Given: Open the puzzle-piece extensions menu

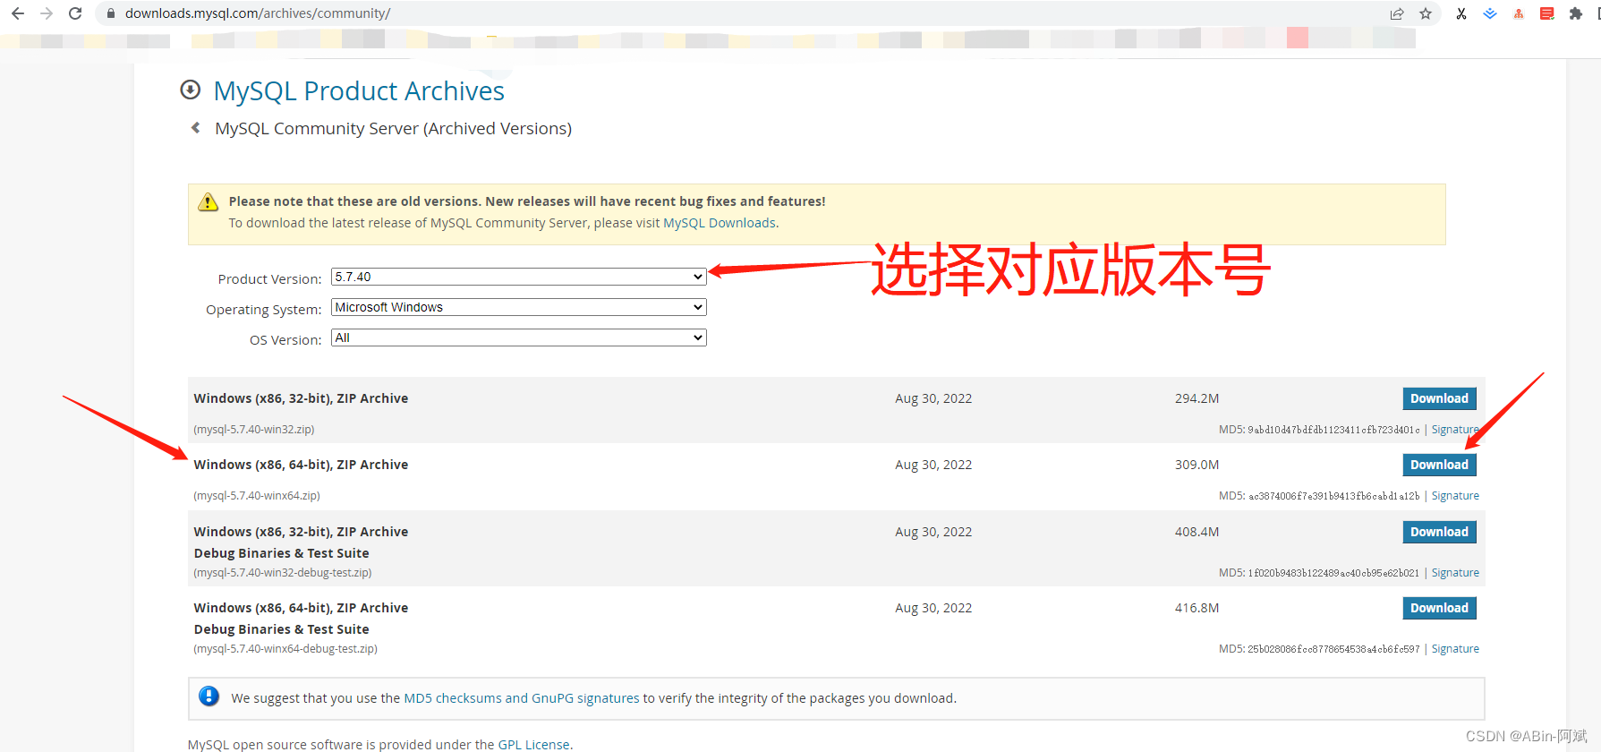Looking at the screenshot, I should coord(1576,13).
